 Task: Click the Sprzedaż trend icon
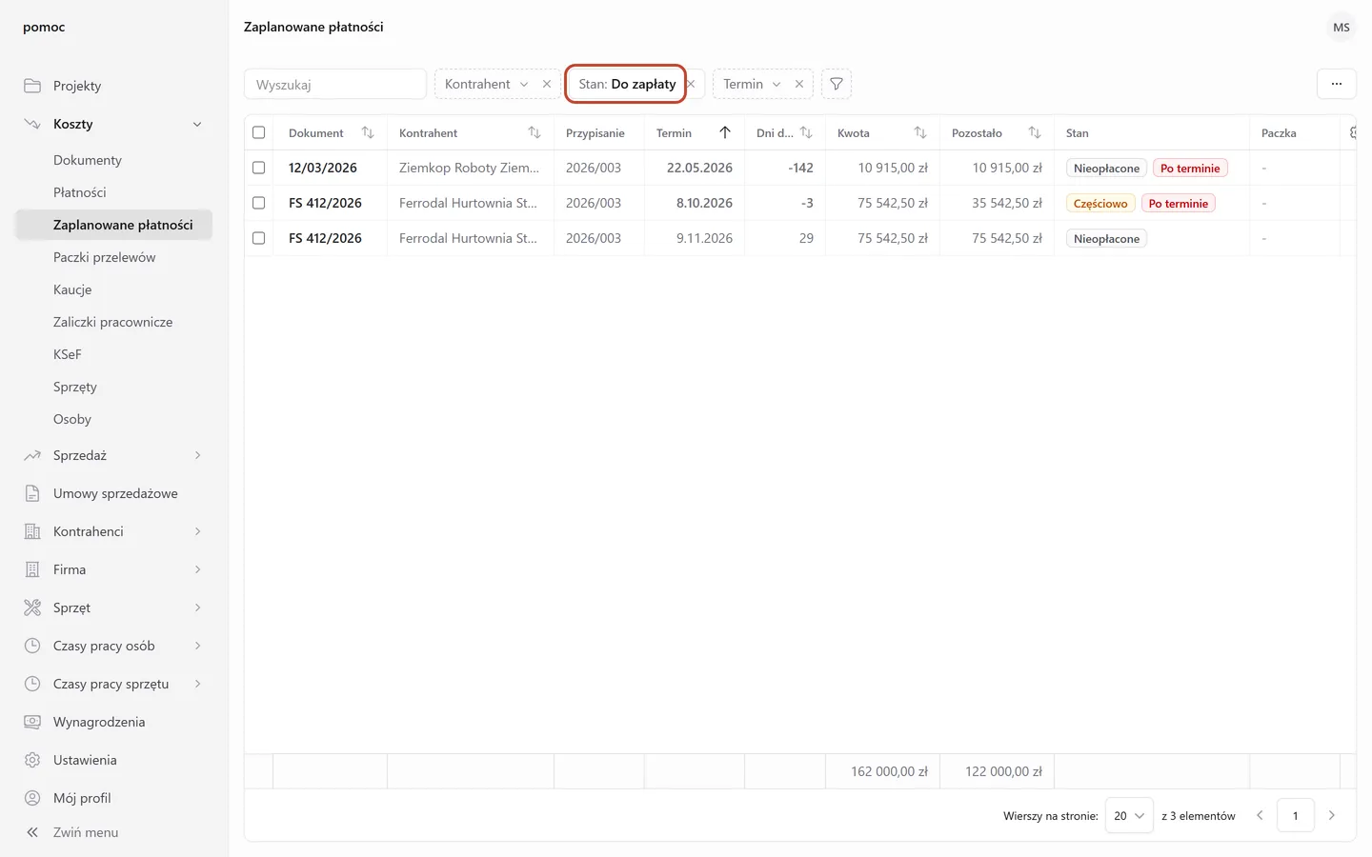point(32,455)
